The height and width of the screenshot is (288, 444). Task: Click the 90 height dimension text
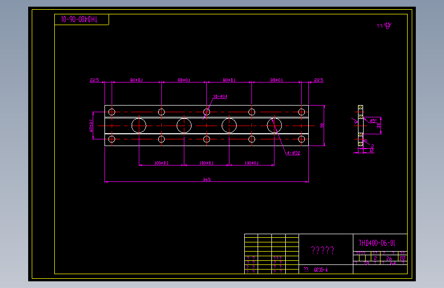pos(322,126)
